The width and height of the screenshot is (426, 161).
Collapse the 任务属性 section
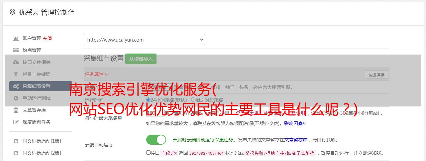(x=96, y=74)
